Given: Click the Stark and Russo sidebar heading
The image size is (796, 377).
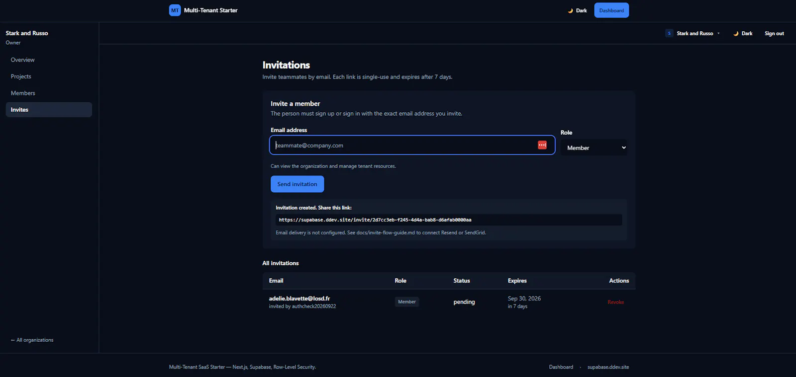Looking at the screenshot, I should point(27,33).
